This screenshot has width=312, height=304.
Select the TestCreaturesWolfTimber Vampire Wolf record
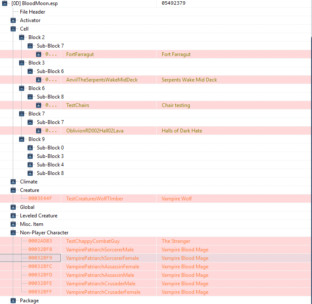click(156, 199)
